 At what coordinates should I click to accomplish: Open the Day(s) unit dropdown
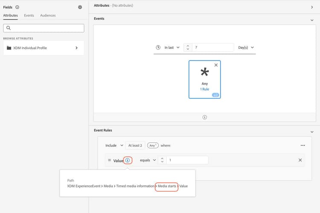pos(246,47)
